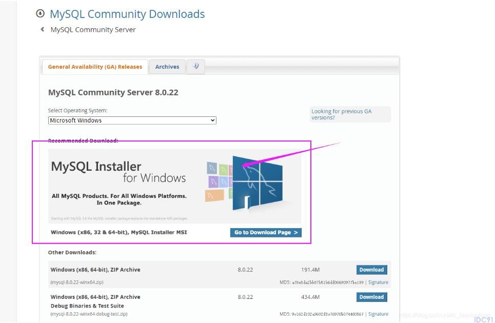The width and height of the screenshot is (495, 323).
Task: Open Signature link for mysql-8.0.22-winx64.zip
Action: point(378,282)
